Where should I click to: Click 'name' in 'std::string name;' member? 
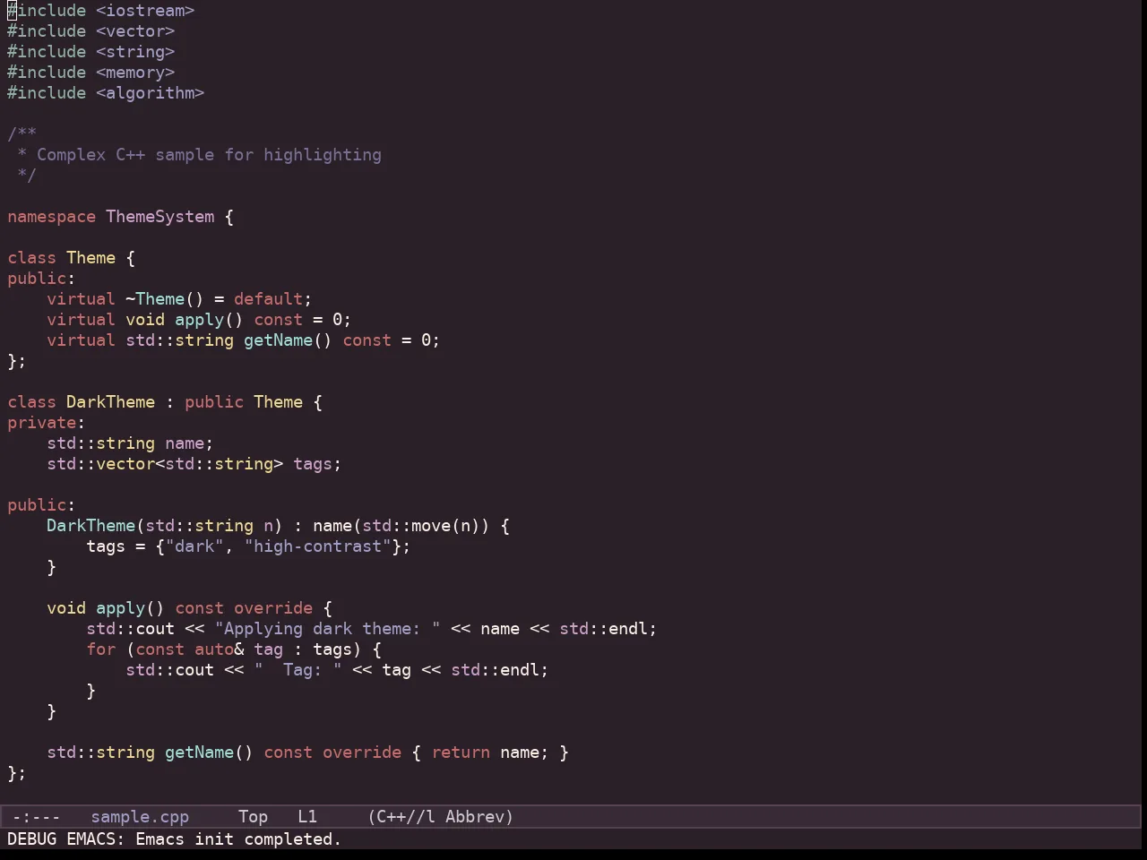tap(185, 443)
